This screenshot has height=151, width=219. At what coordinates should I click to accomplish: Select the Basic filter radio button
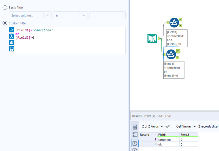pyautogui.click(x=5, y=8)
